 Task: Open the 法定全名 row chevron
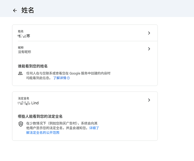(x=149, y=100)
